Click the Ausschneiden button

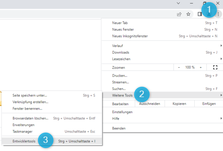point(150,104)
